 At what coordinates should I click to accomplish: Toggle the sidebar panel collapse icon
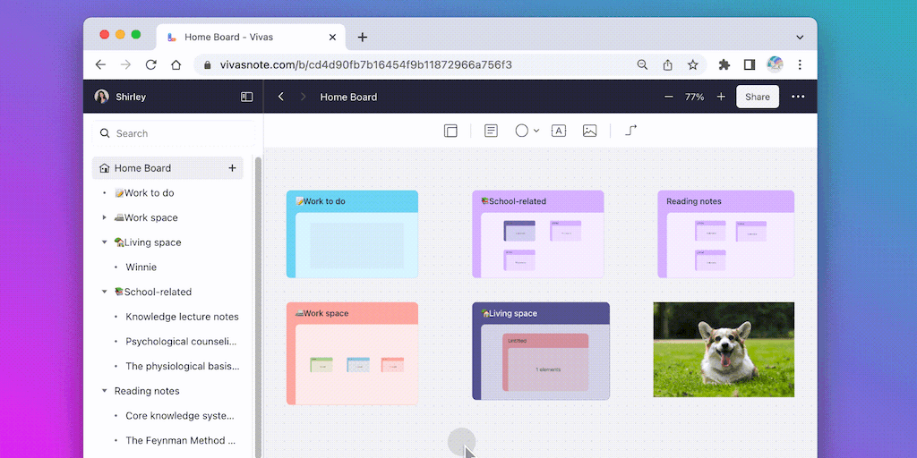pyautogui.click(x=247, y=97)
